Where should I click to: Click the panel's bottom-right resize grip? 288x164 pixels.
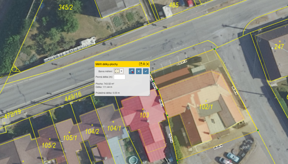(148, 95)
